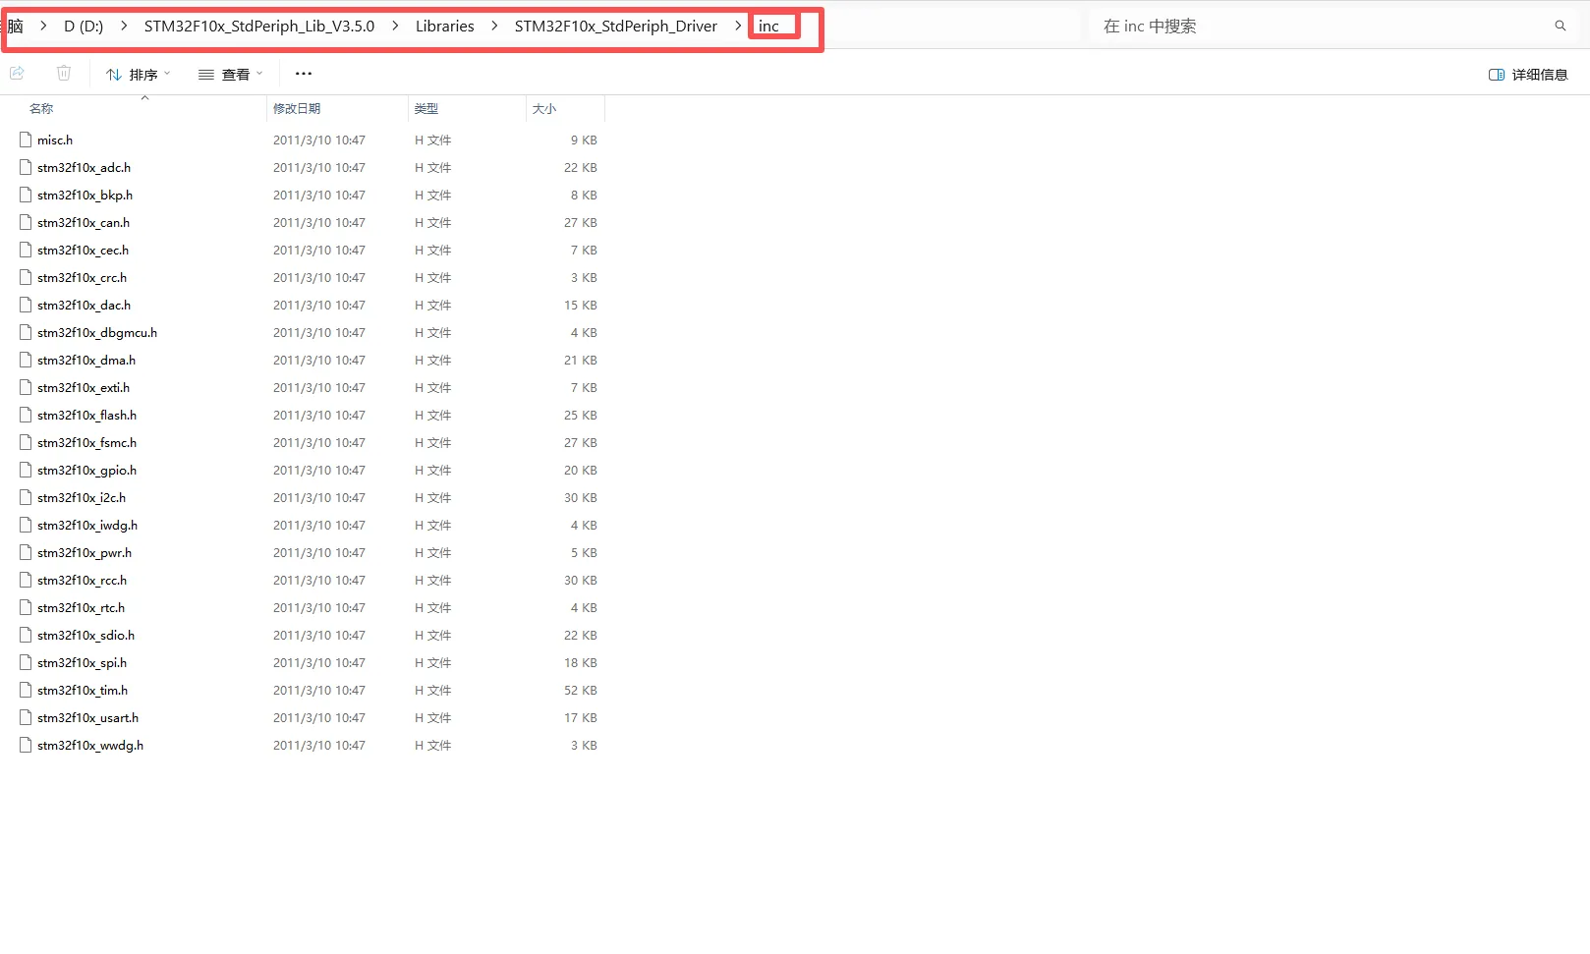The image size is (1590, 954).
Task: Expand chevron after D (D:) breadcrumb
Action: (124, 27)
